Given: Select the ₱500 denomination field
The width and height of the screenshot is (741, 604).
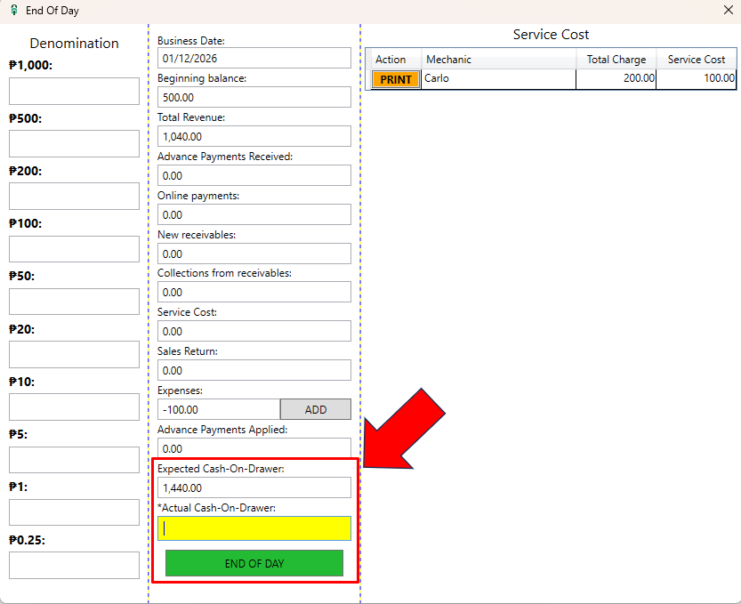Looking at the screenshot, I should (74, 143).
